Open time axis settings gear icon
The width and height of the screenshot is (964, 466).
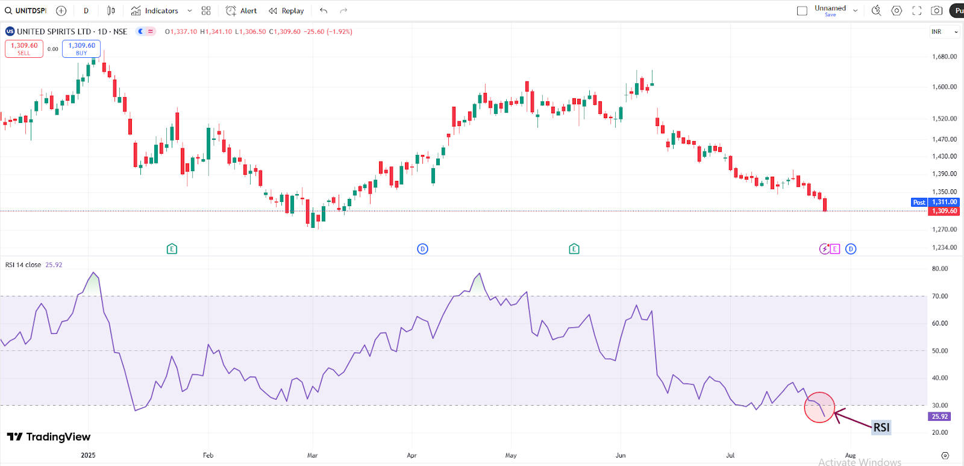coord(945,455)
